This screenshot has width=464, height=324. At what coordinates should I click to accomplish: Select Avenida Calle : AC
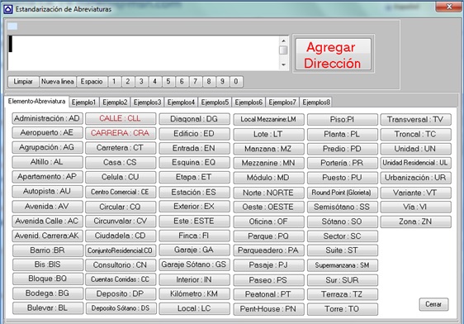pos(47,221)
